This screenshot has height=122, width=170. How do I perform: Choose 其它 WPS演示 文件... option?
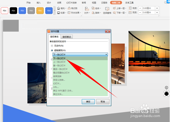(x=80, y=91)
